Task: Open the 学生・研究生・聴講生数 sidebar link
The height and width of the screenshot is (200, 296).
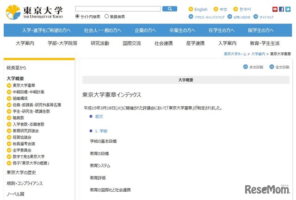Action: tap(31, 111)
